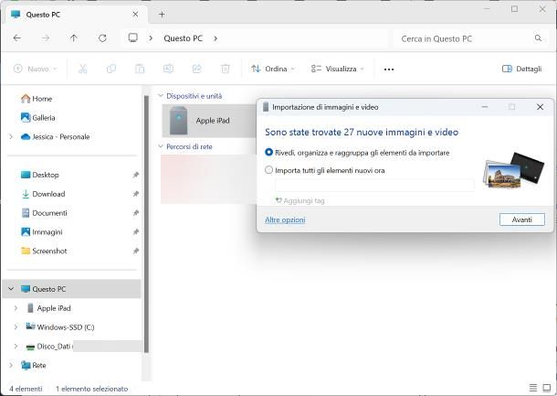Select Importa tutti gli elementi nuovi ora
This screenshot has width=557, height=396.
[x=268, y=170]
